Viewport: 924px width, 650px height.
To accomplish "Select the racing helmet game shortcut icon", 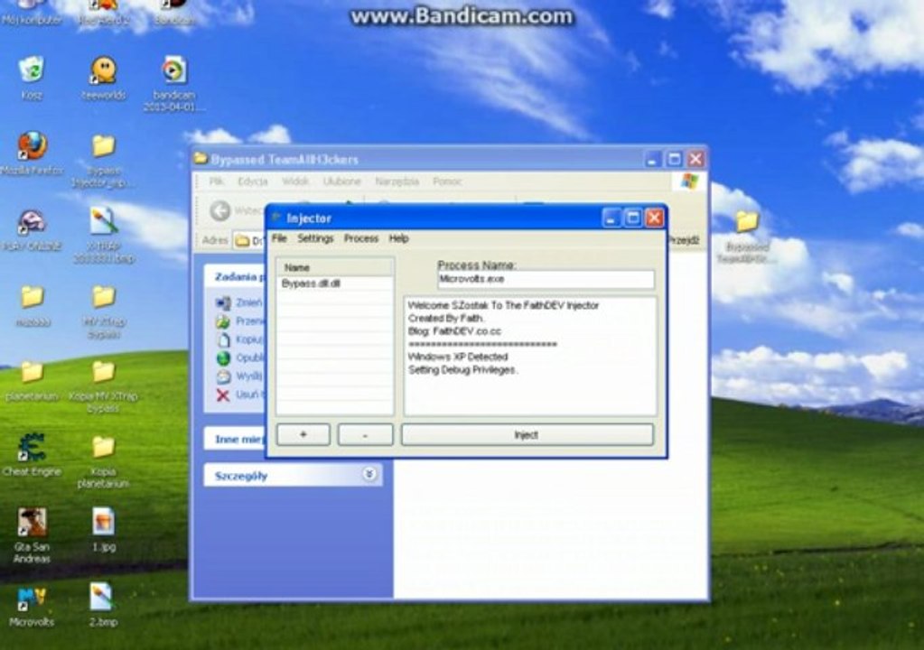I will coord(32,223).
